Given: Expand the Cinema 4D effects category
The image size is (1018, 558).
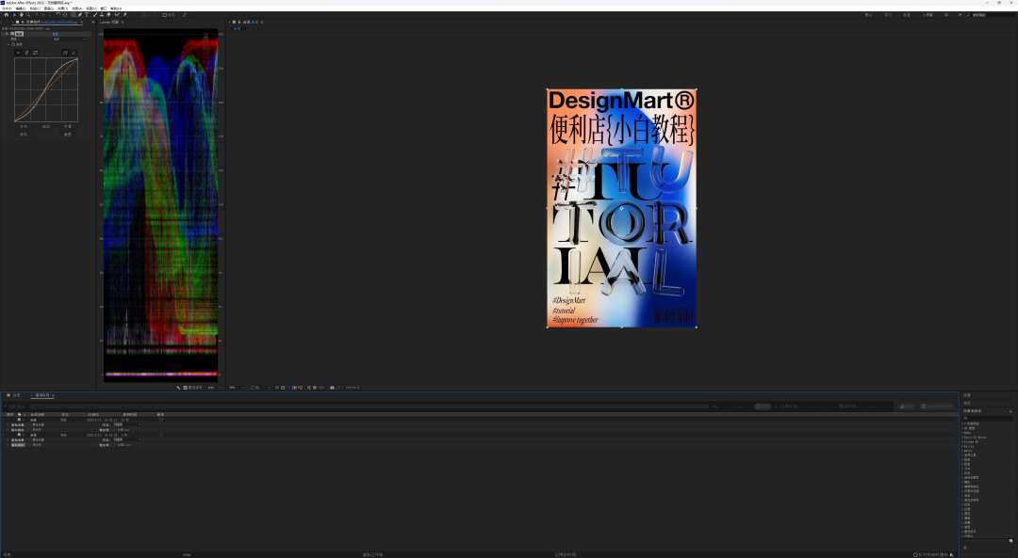Looking at the screenshot, I should [x=962, y=442].
